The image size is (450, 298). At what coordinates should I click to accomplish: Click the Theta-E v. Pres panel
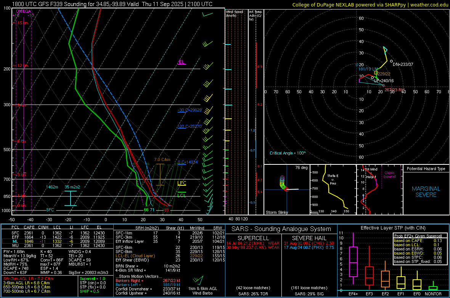(333, 190)
